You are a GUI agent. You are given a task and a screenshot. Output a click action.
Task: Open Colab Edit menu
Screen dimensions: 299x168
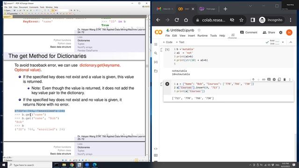[x=174, y=35]
